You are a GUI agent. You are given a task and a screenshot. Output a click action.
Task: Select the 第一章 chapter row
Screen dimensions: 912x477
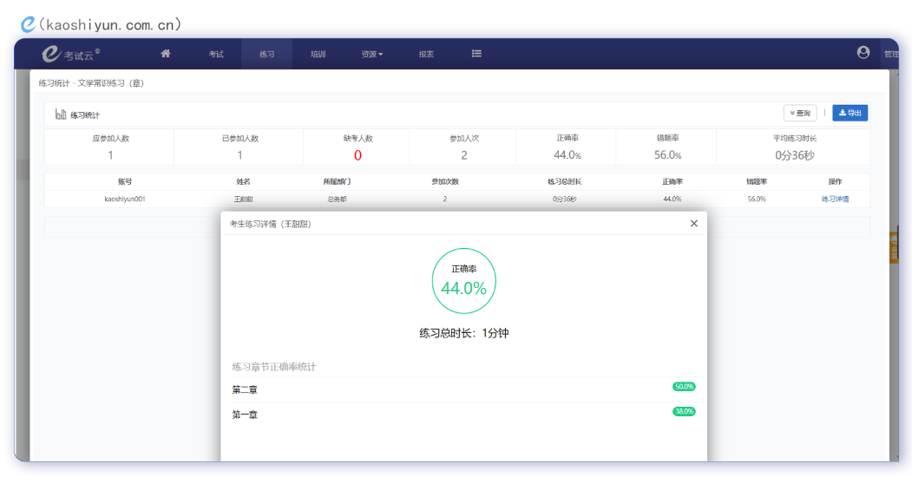[245, 415]
